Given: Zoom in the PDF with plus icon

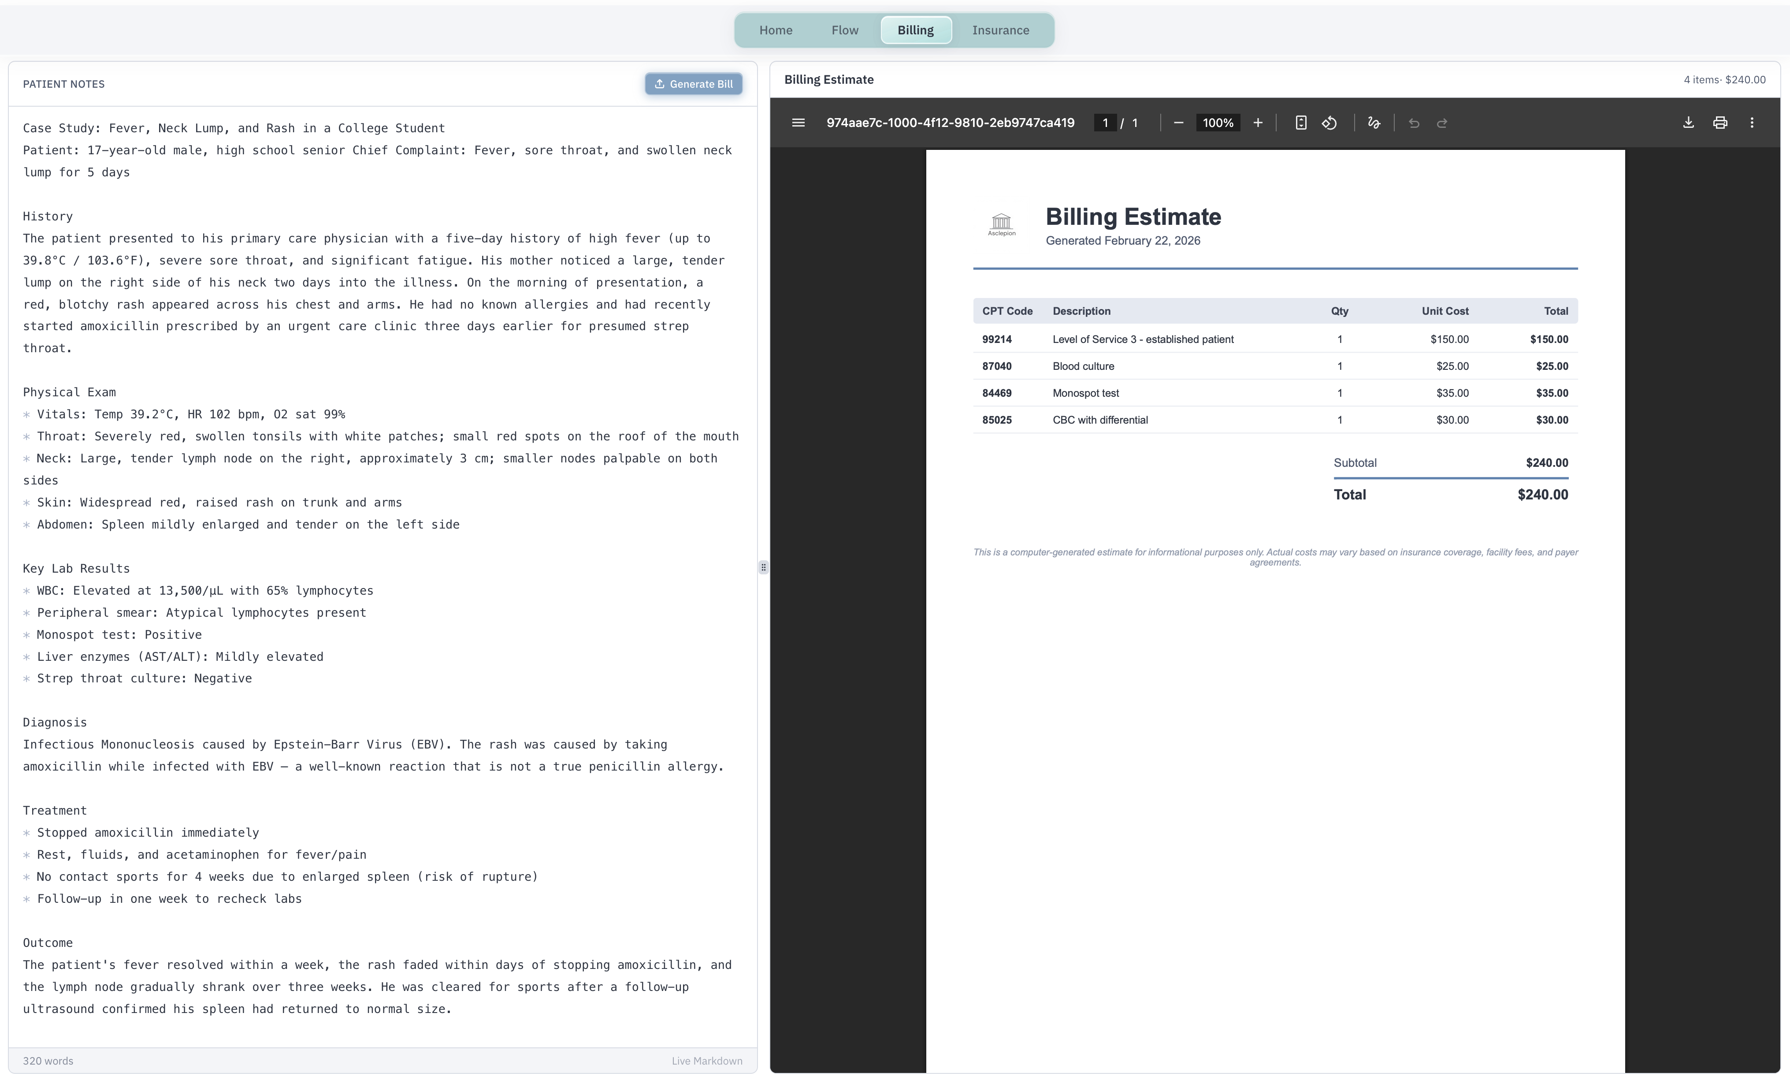Looking at the screenshot, I should (x=1258, y=123).
